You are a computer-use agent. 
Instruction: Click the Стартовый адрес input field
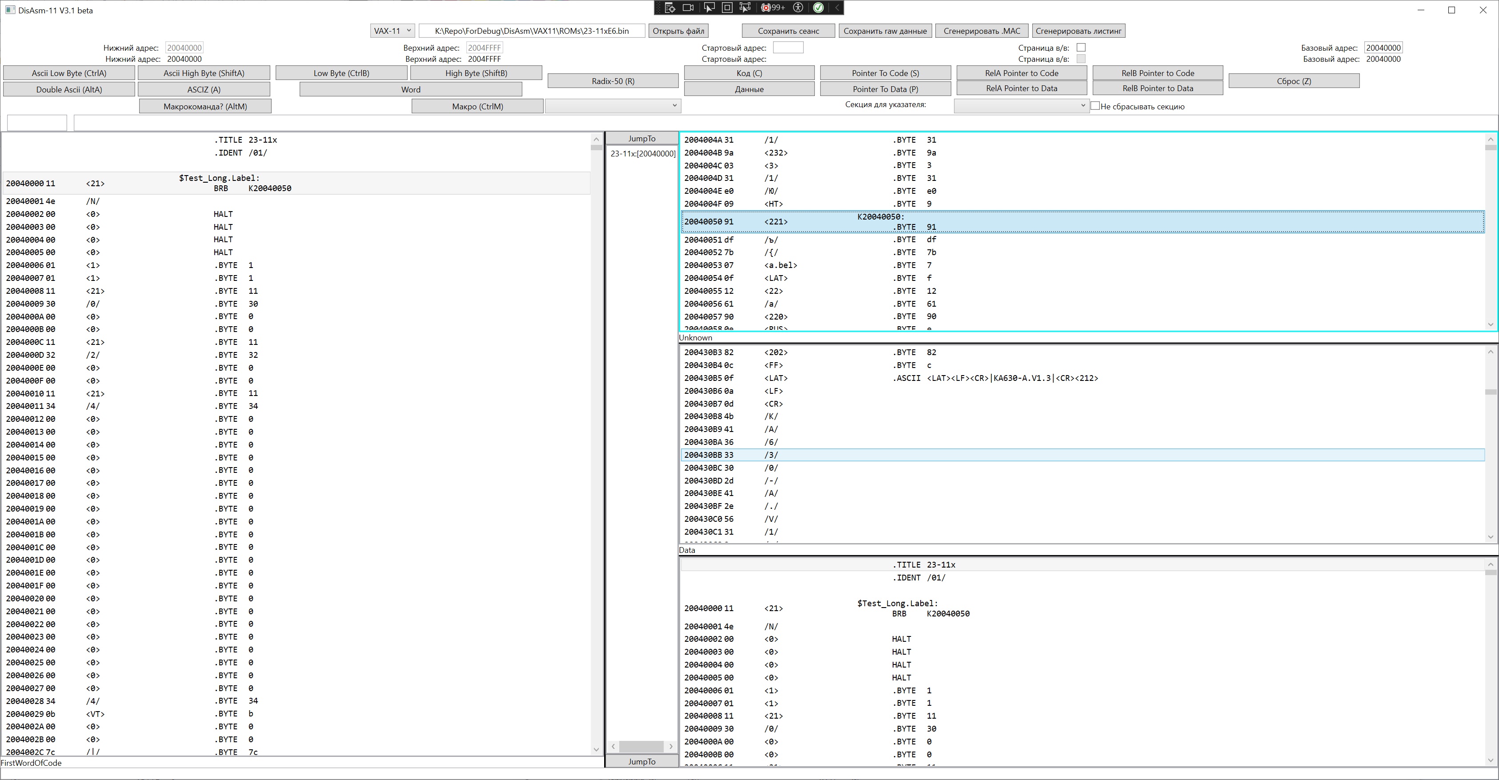tap(788, 48)
